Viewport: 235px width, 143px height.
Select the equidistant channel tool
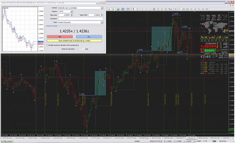pyautogui.click(x=154, y=9)
